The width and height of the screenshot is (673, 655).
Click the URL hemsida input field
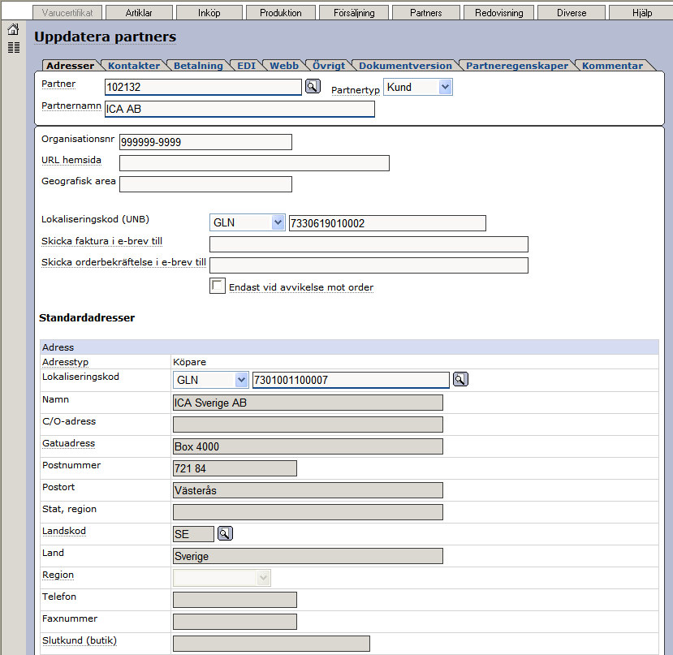click(x=255, y=163)
